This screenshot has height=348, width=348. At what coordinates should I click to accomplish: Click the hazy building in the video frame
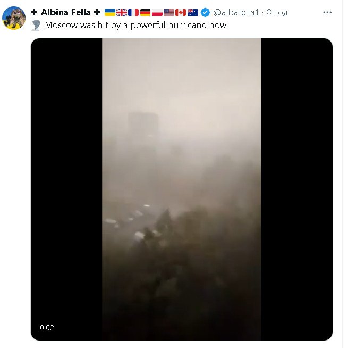143,127
